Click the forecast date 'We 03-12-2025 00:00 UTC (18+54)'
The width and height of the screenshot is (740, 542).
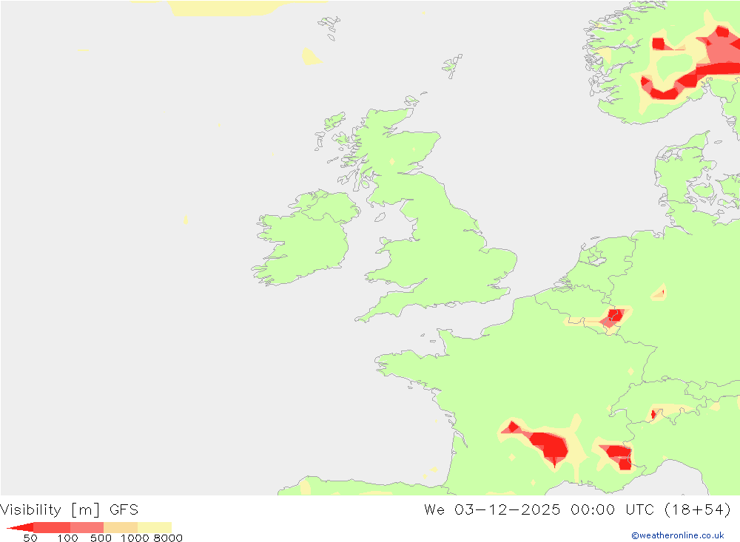578,510
